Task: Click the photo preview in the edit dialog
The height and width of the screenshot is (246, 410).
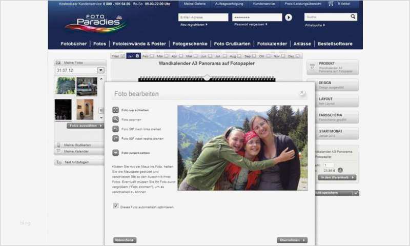Action: [x=242, y=148]
